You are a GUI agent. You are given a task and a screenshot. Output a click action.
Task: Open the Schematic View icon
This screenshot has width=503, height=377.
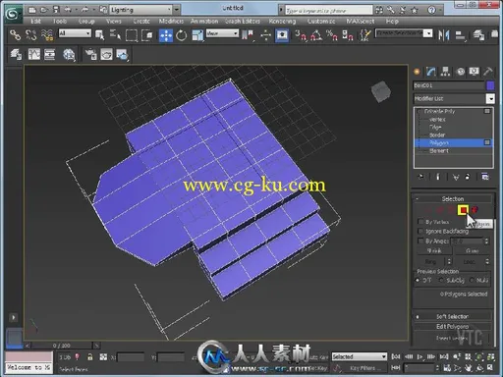50,54
